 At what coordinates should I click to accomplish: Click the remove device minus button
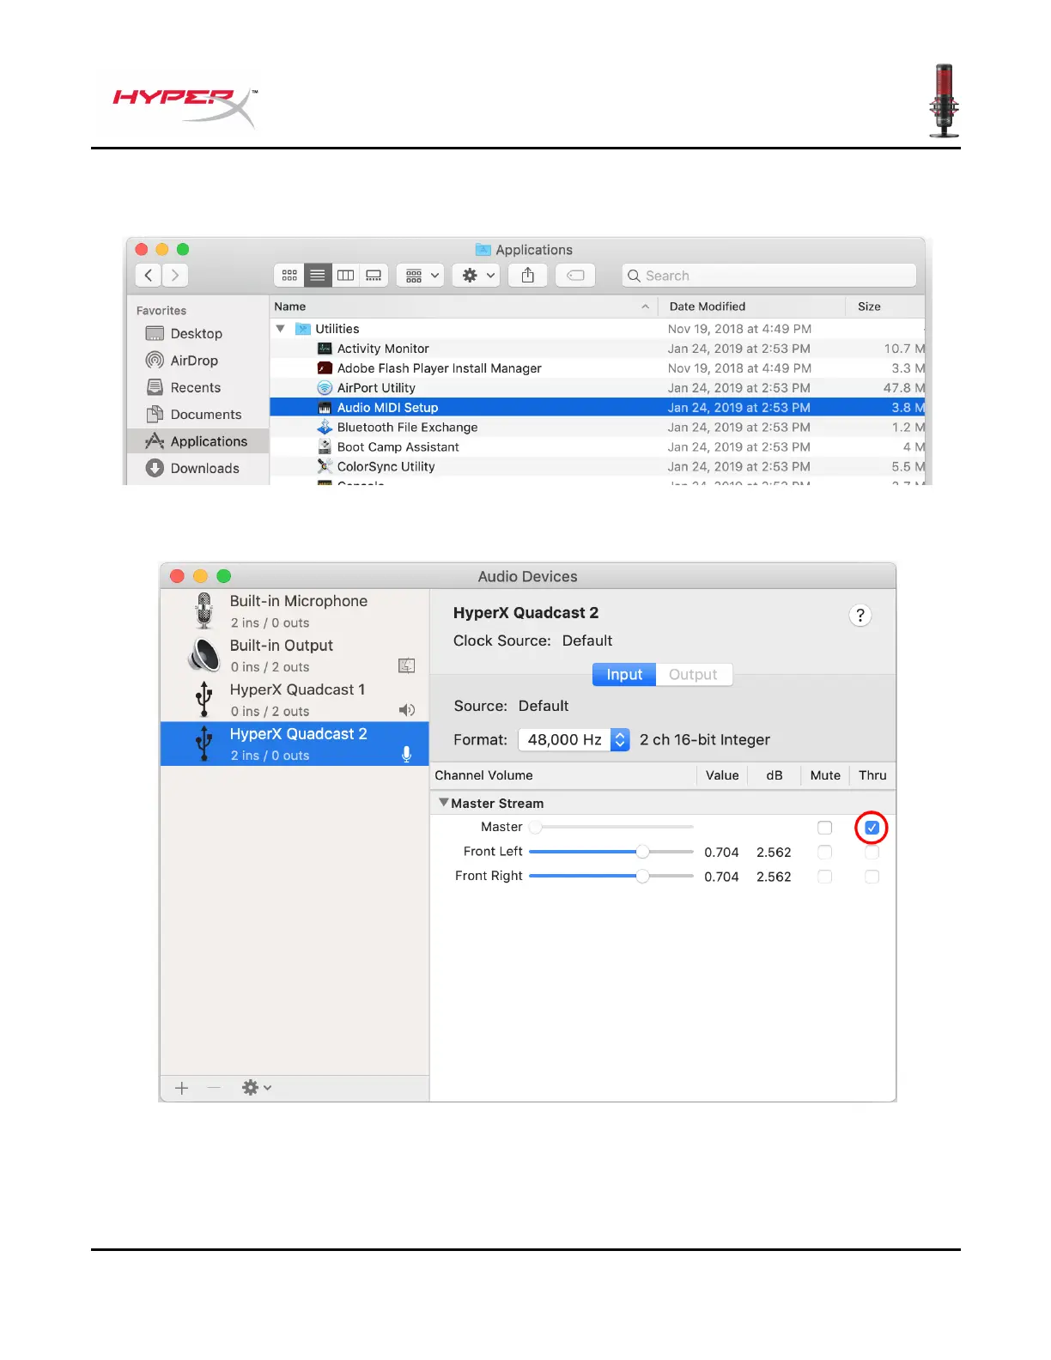click(214, 1088)
